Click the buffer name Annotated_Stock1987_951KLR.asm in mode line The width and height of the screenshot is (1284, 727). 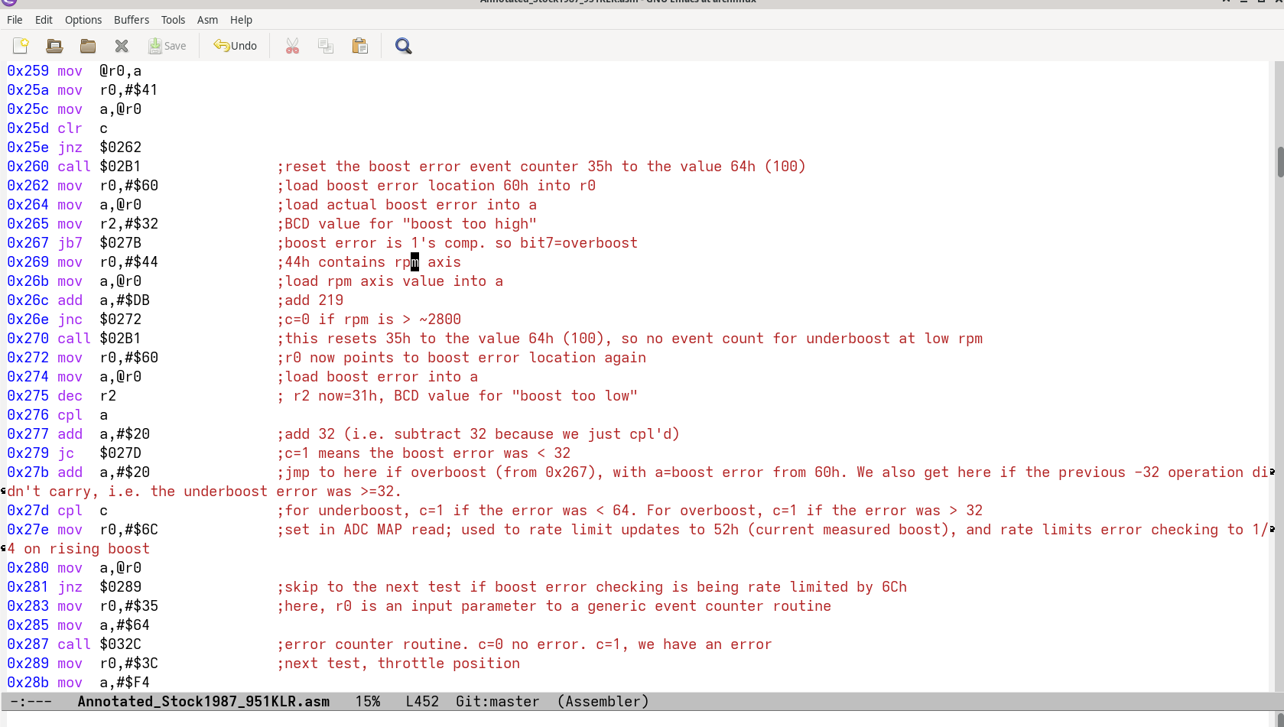[203, 702]
